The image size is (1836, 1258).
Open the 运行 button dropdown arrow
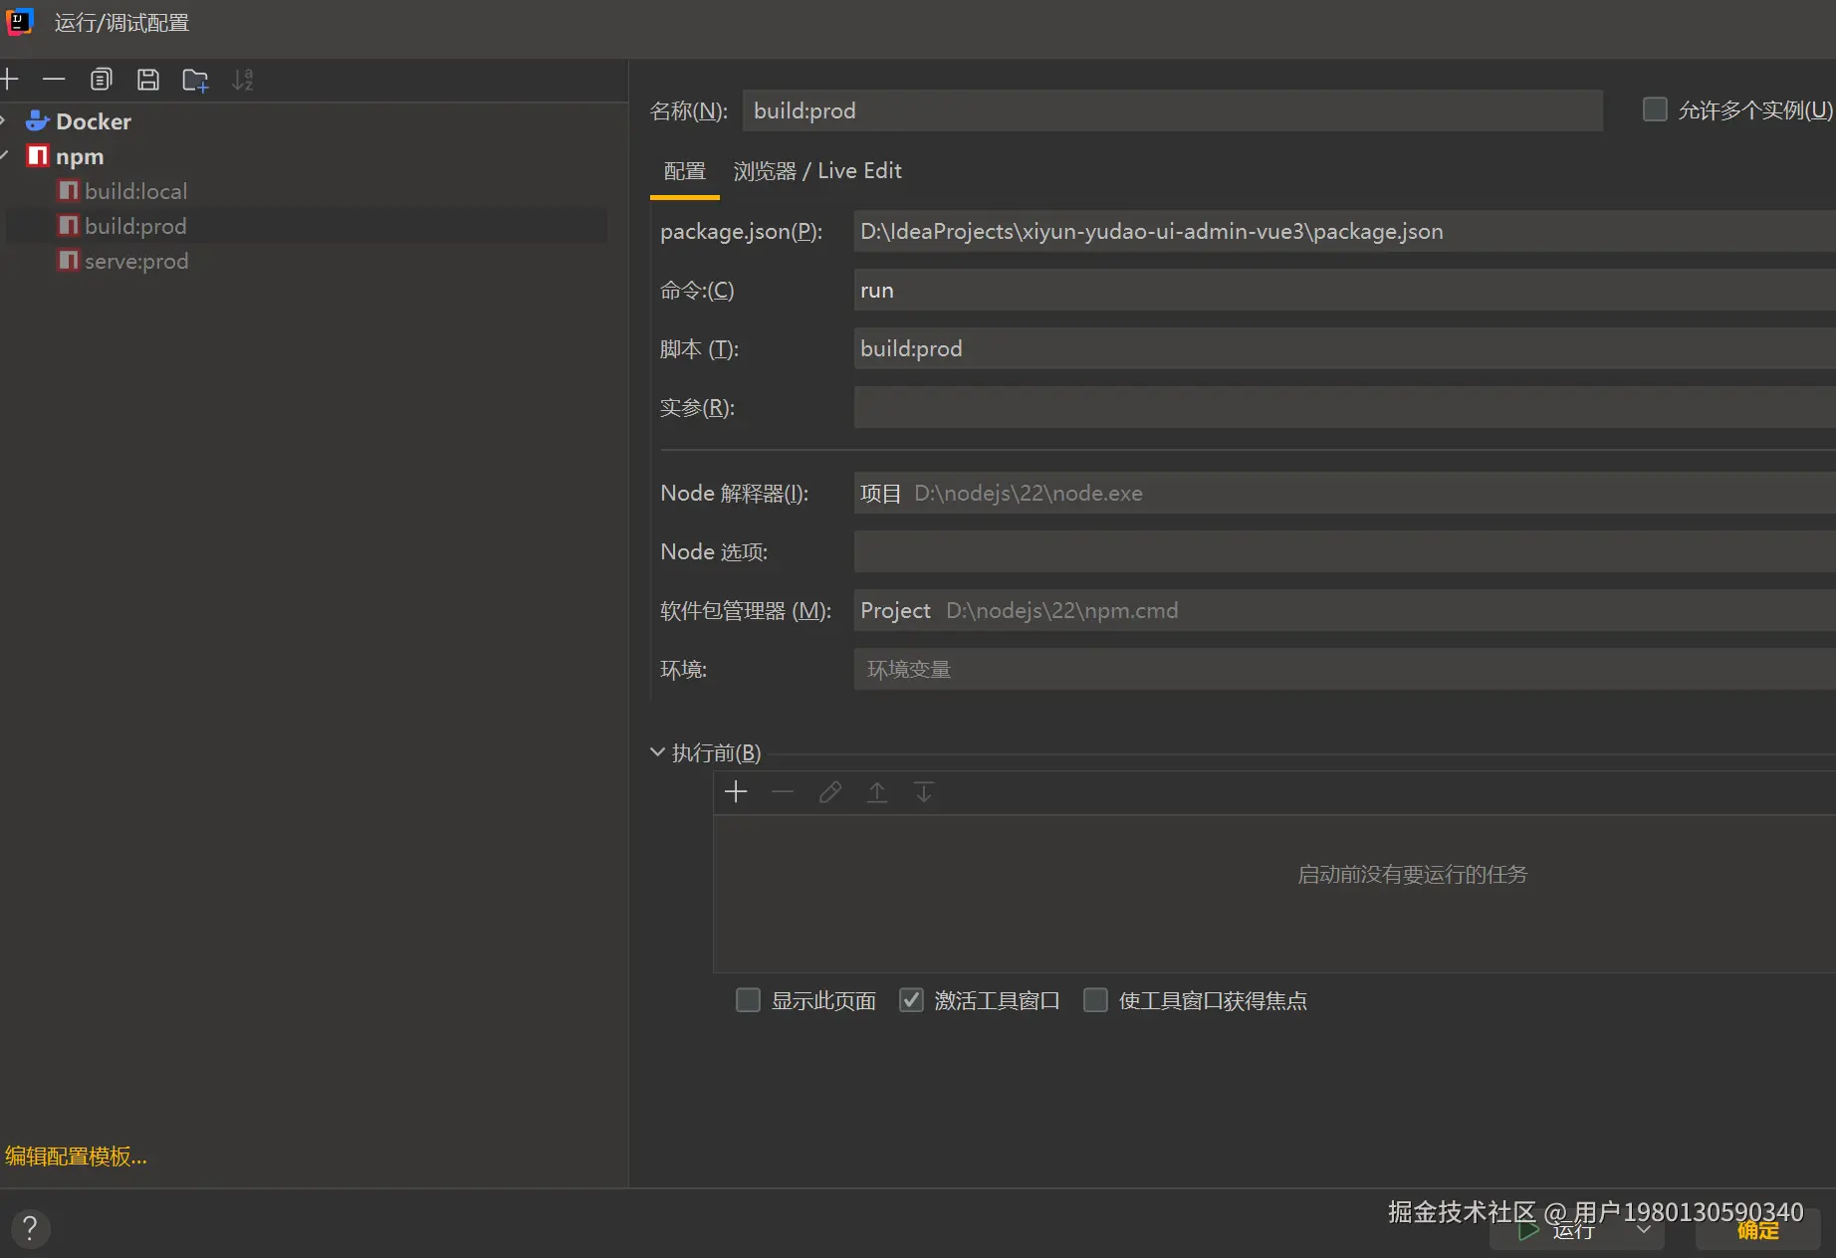pos(1644,1230)
